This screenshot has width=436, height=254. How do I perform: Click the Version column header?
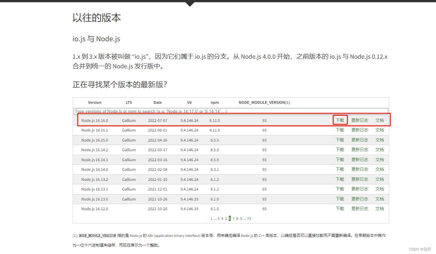95,103
